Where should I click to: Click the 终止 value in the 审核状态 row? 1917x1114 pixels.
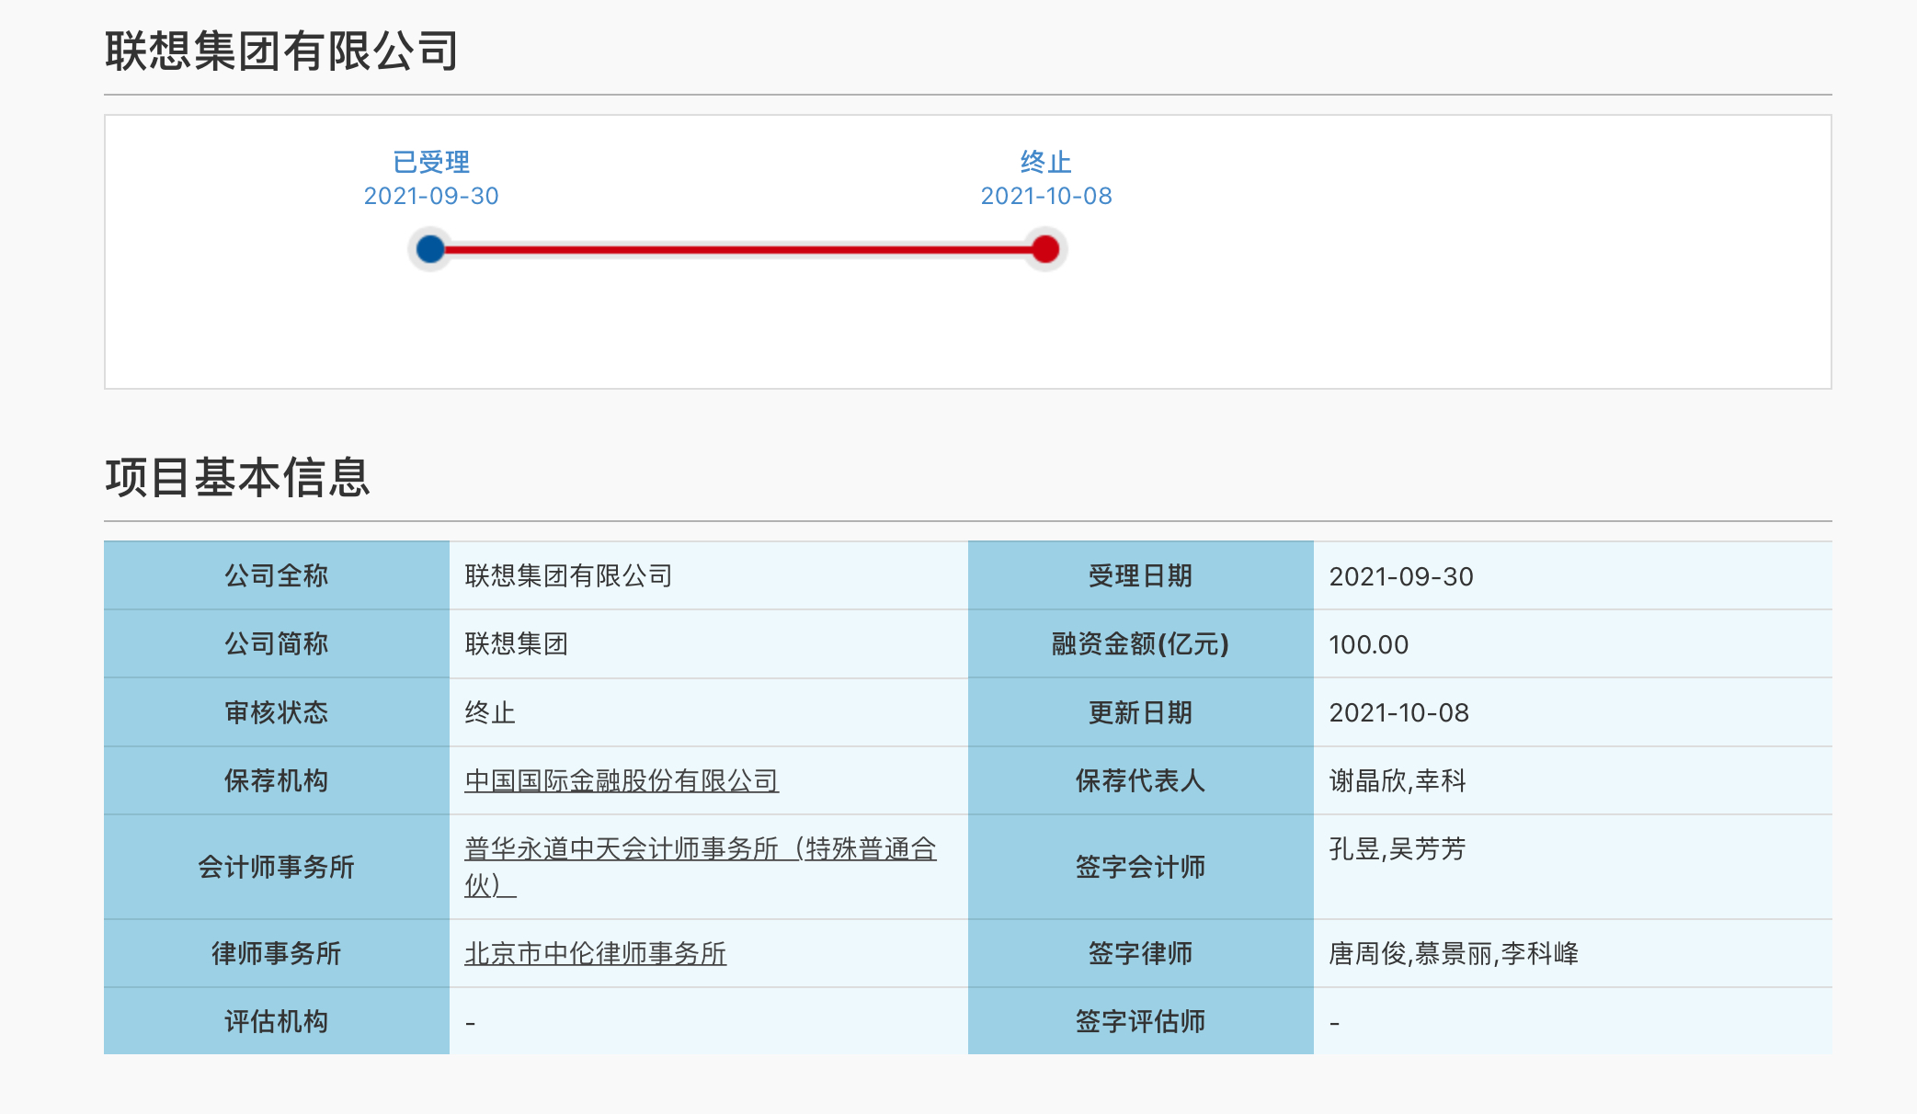pos(490,712)
